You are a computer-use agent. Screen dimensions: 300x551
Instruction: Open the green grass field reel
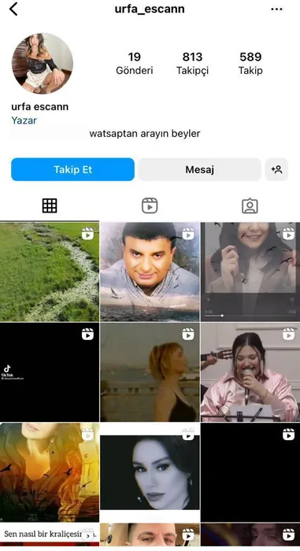tap(50, 272)
